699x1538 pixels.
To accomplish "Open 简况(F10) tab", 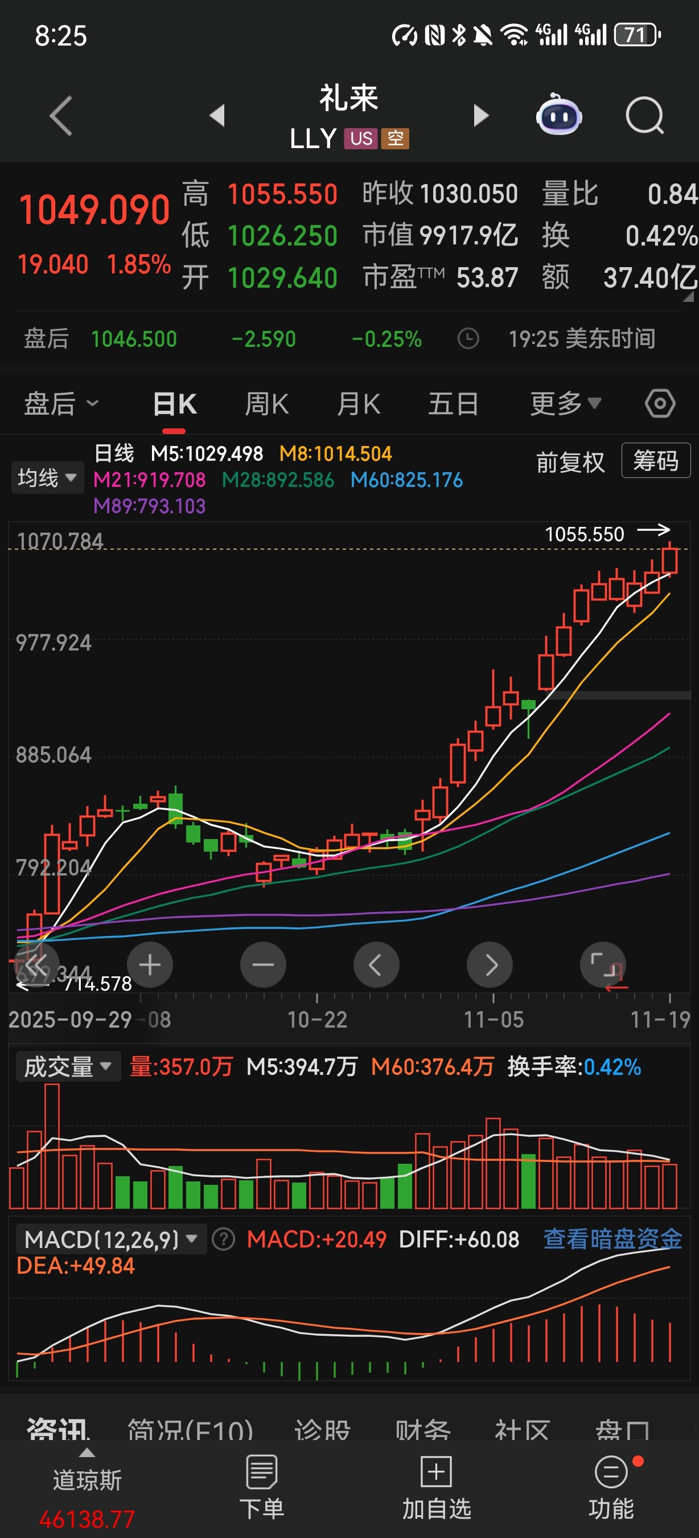I will [x=190, y=1429].
